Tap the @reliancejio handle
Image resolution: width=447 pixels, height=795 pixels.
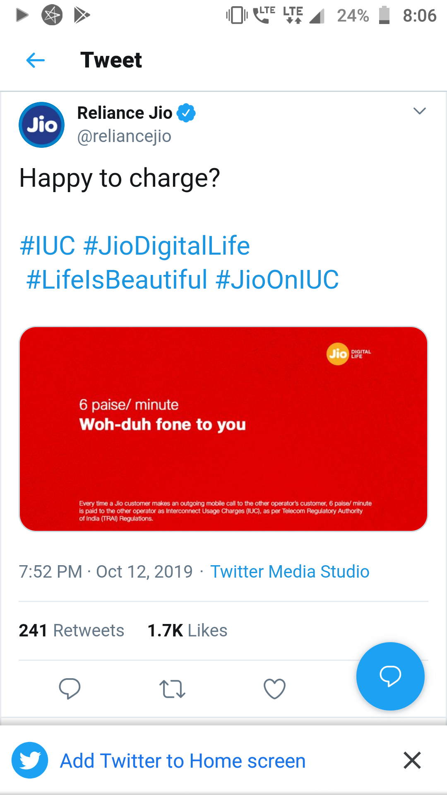tap(124, 136)
